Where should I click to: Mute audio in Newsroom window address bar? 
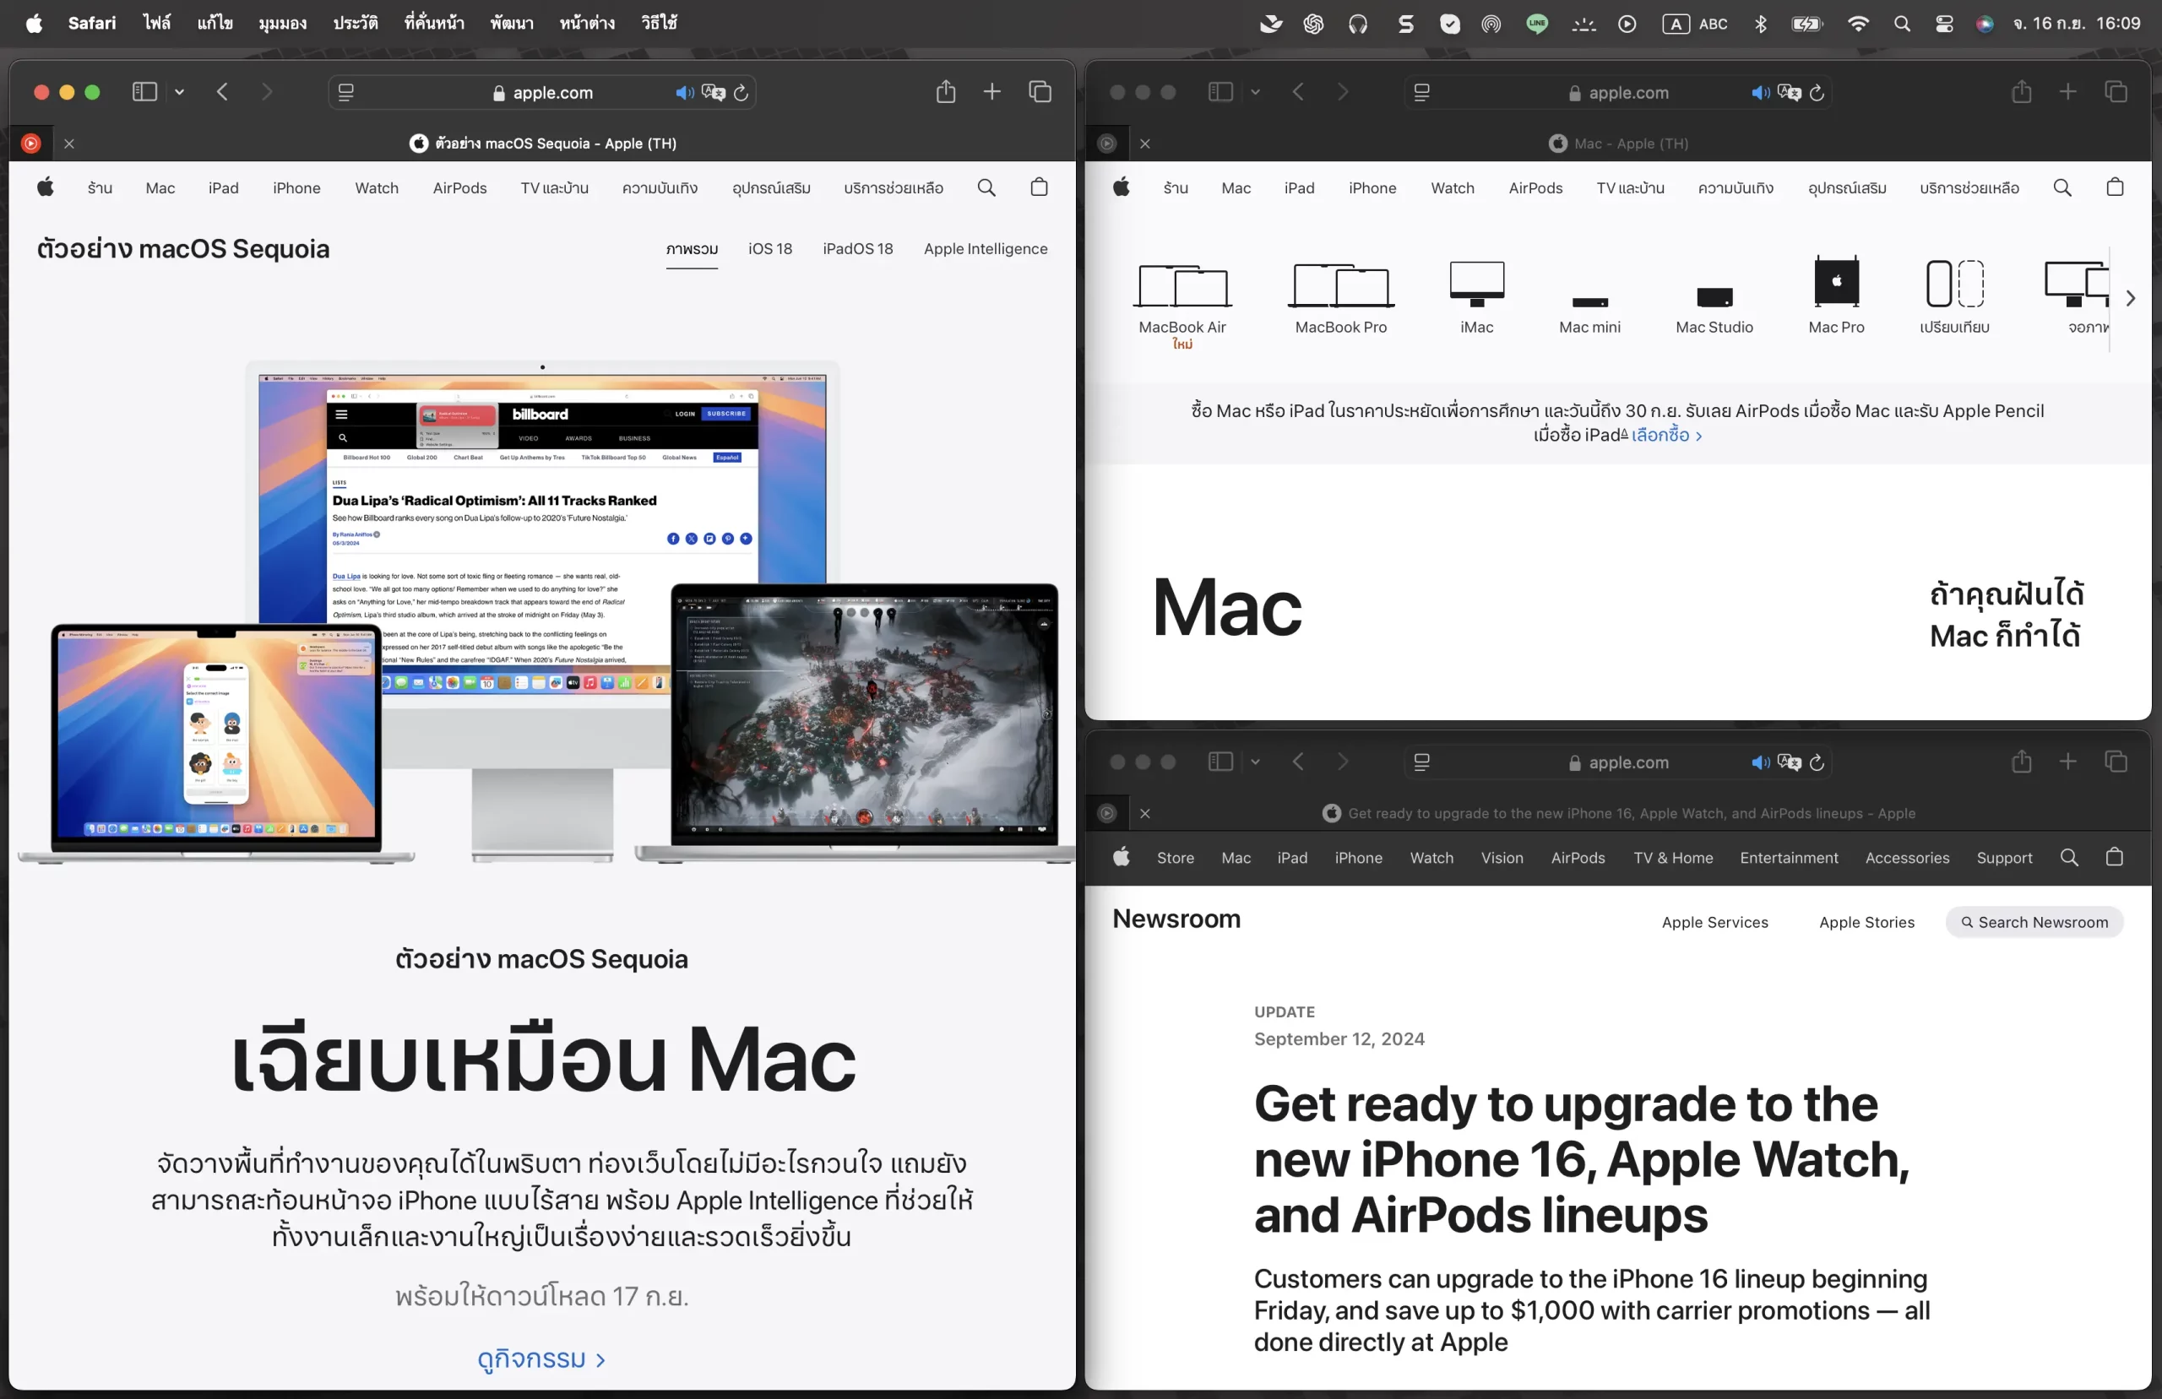pyautogui.click(x=1761, y=762)
